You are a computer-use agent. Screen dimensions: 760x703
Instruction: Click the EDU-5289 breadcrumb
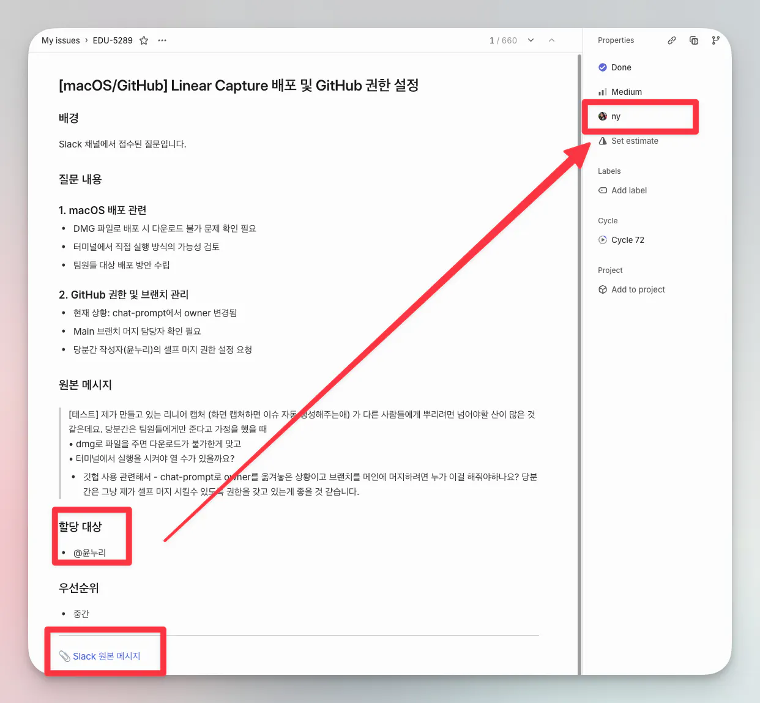(x=113, y=40)
